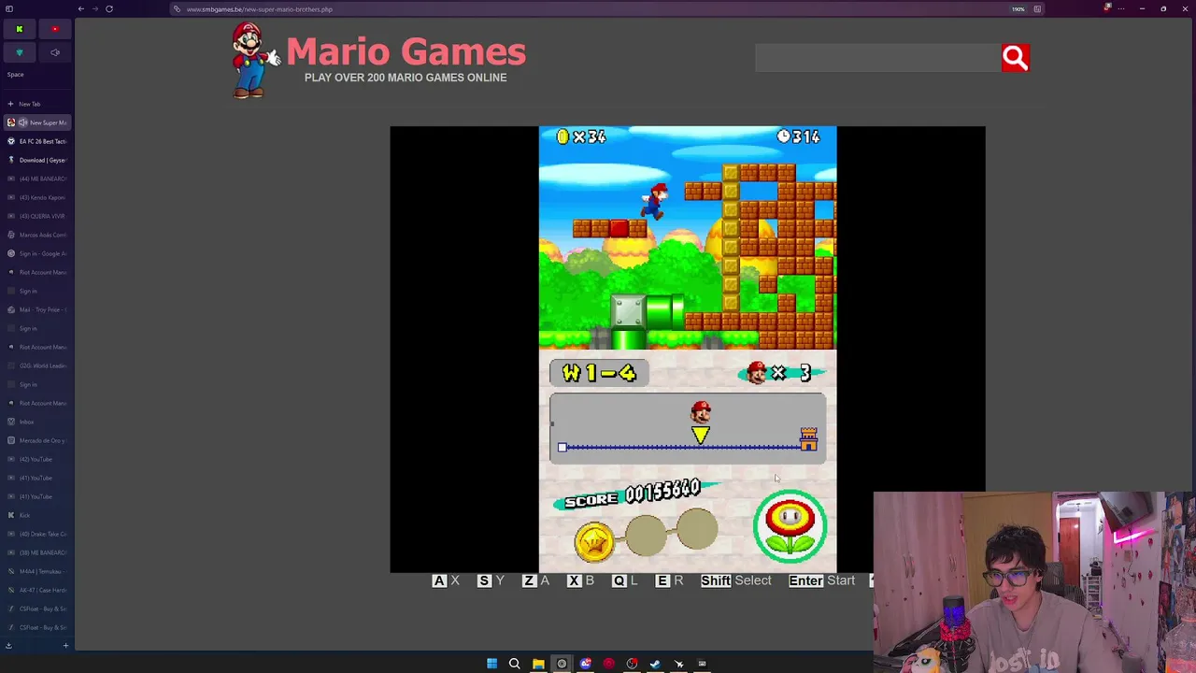This screenshot has width=1196, height=673.
Task: Click the copy link icon beside the URL
Action: (x=177, y=9)
